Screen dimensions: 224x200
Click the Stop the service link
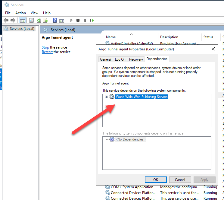(x=45, y=47)
